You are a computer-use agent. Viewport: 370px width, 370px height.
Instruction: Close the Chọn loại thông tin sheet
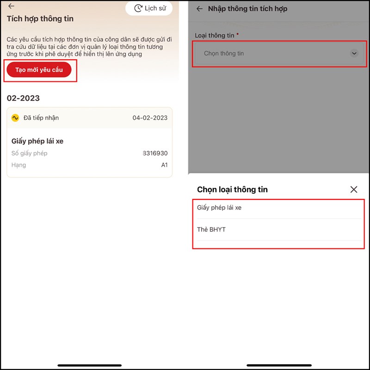coord(354,189)
